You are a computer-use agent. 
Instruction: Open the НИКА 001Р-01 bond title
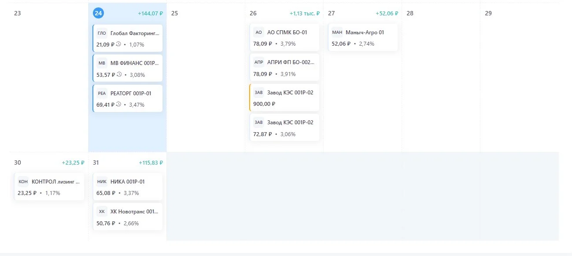pyautogui.click(x=128, y=181)
